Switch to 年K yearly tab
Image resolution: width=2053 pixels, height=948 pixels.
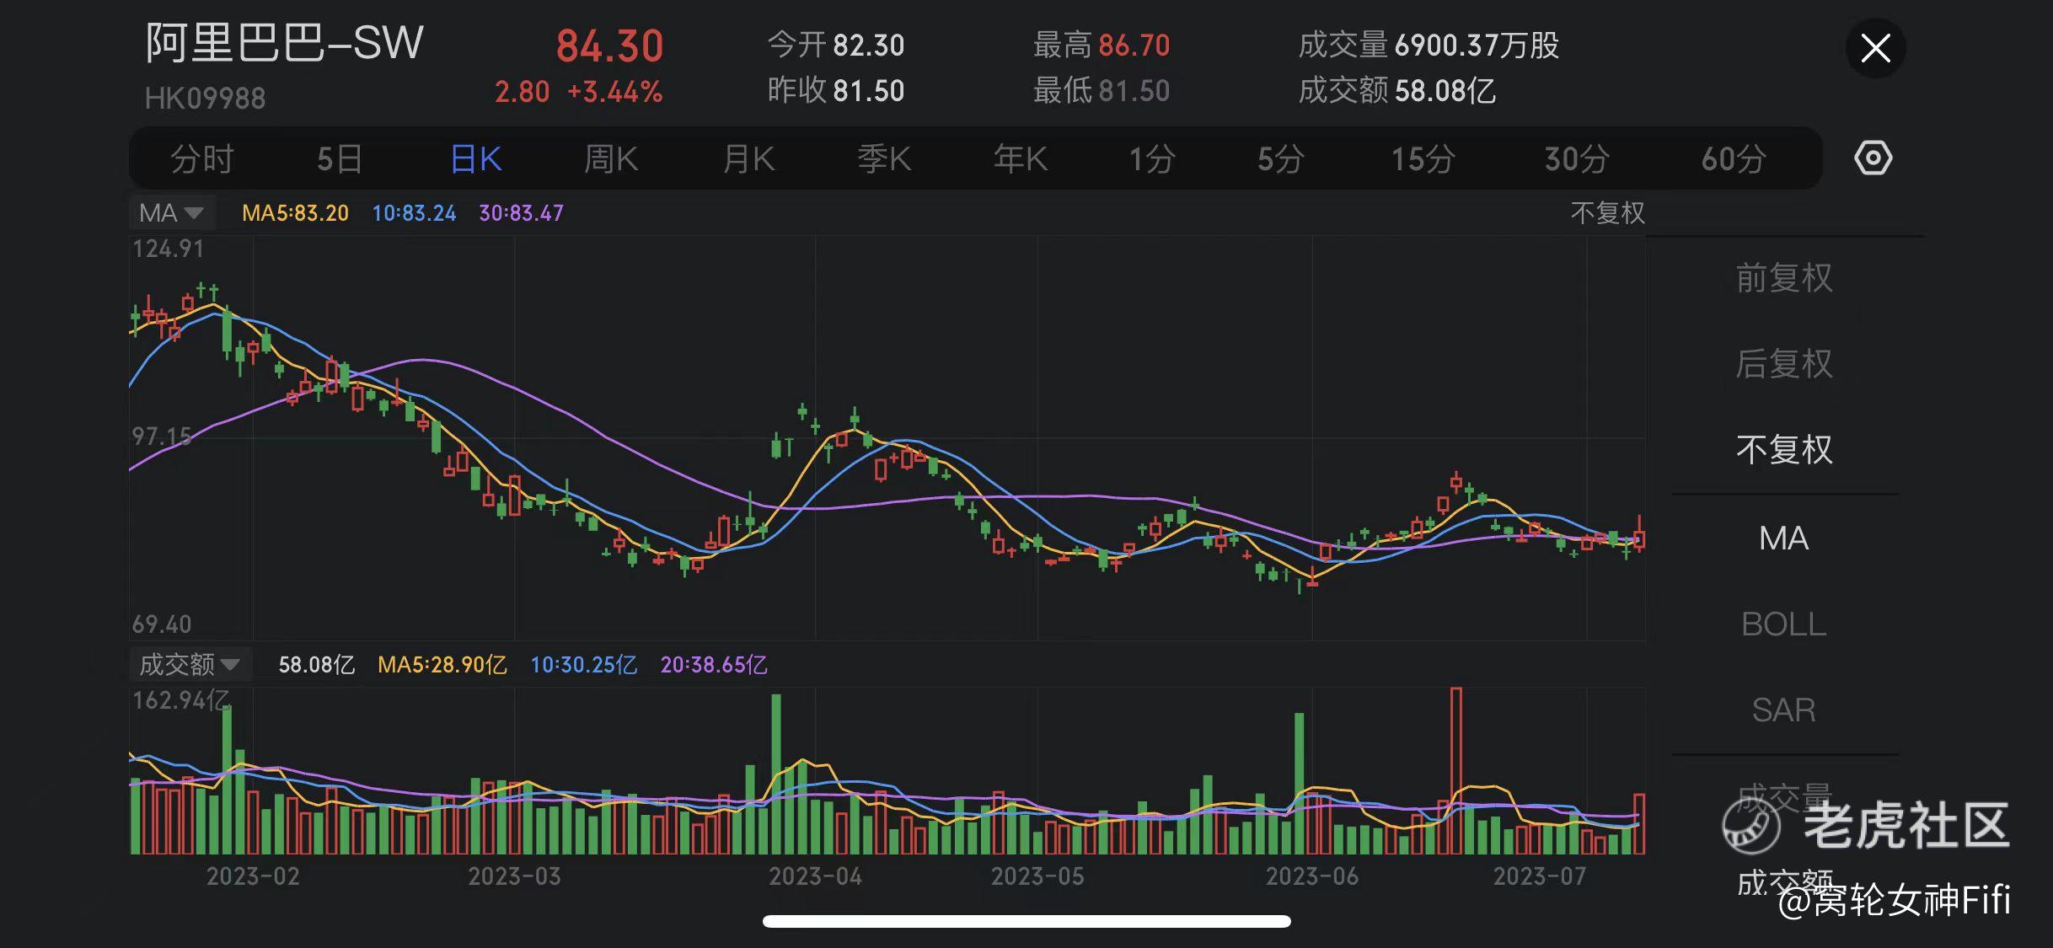[1020, 158]
